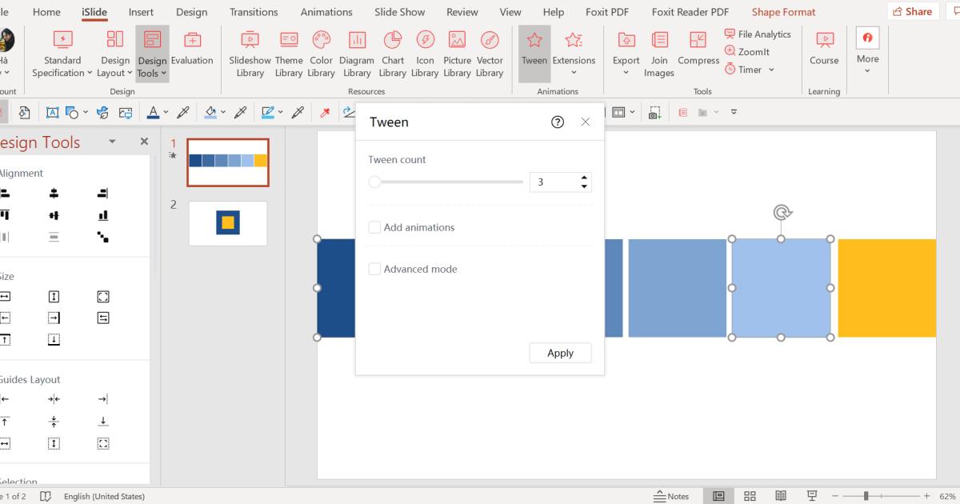
Task: Click Apply in the Tween dialog
Action: 560,353
